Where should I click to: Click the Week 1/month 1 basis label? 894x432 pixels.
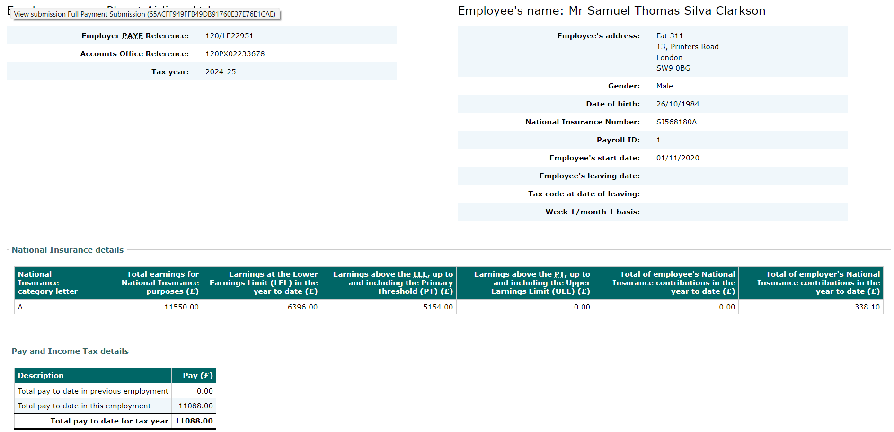pyautogui.click(x=592, y=212)
